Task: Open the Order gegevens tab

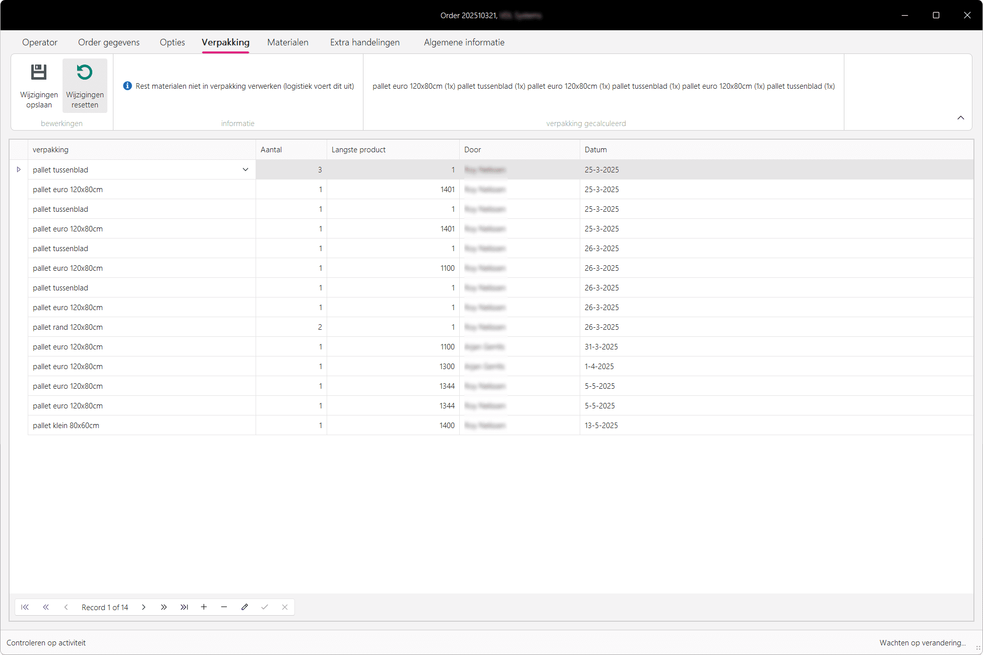Action: [x=108, y=42]
